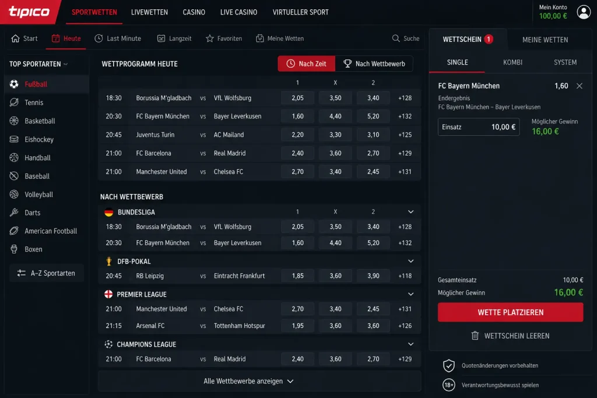Click the trash icon to empty Wettschein

pyautogui.click(x=475, y=336)
